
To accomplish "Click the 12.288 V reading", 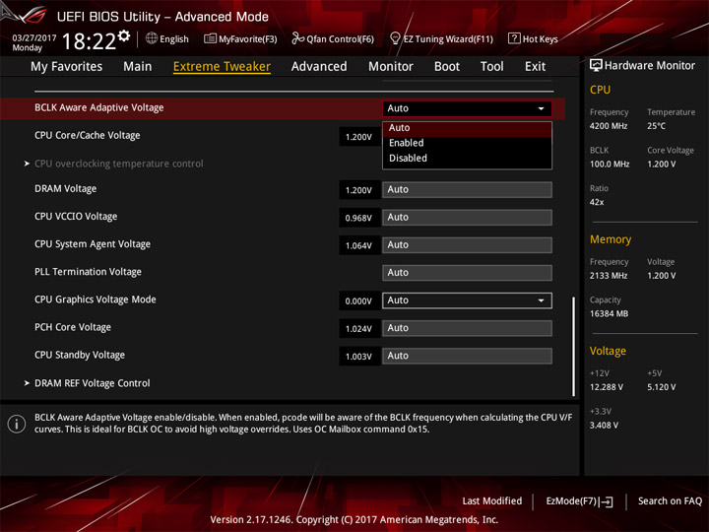I will point(607,387).
